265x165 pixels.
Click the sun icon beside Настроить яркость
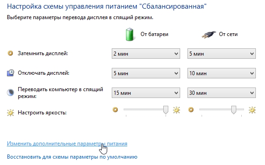(x=10, y=113)
